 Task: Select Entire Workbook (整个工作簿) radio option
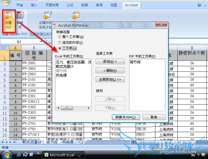[59, 37]
